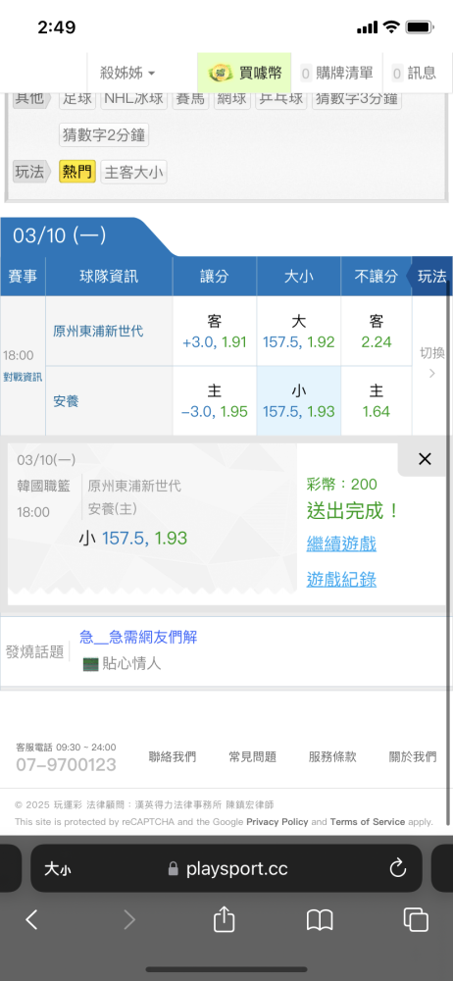Close the bet confirmation slip

[425, 459]
